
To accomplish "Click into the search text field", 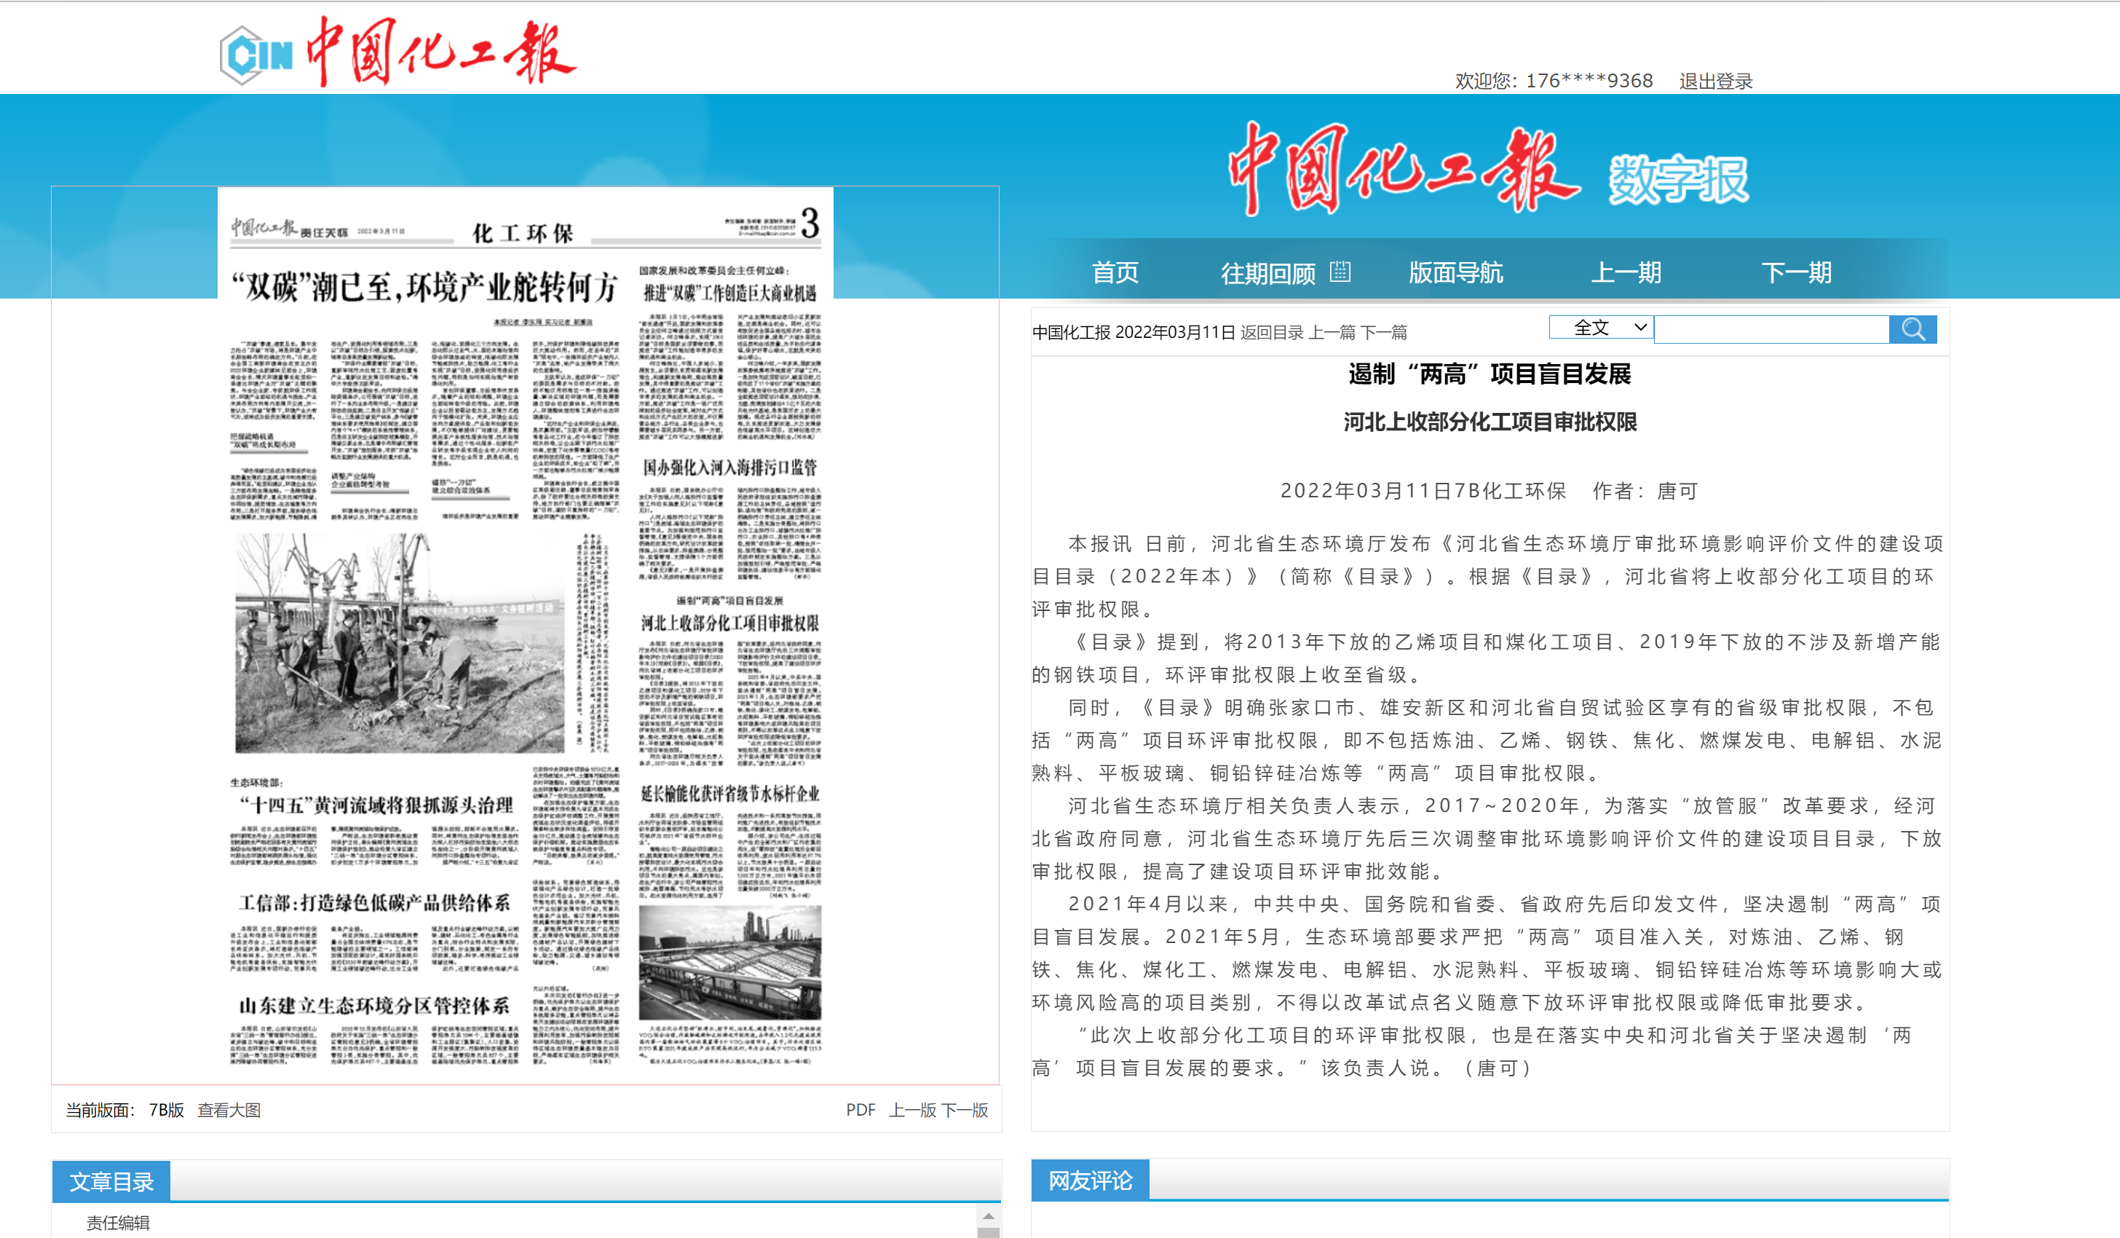I will point(1771,329).
